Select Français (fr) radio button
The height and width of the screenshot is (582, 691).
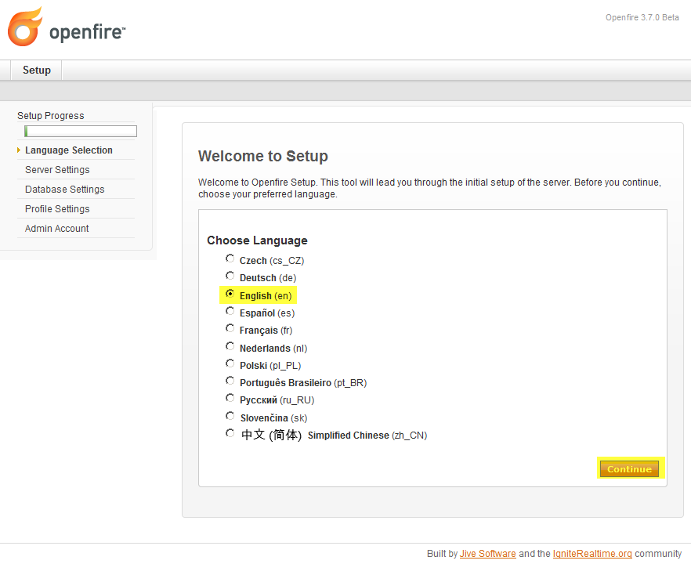(230, 328)
